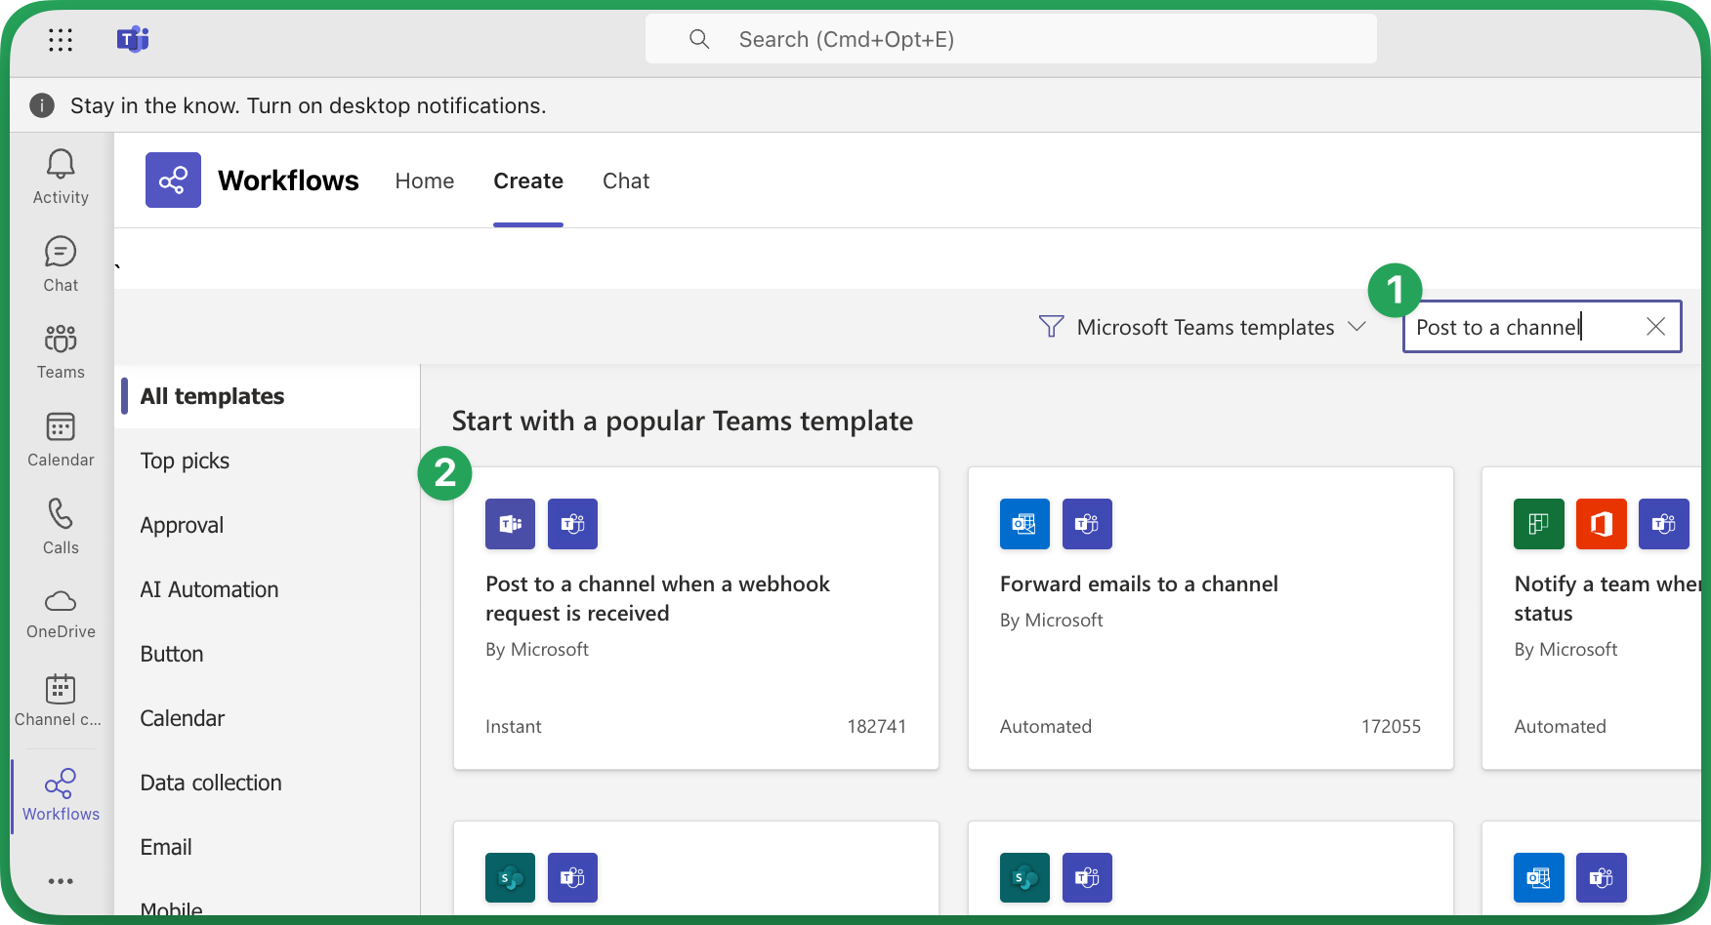Click 'Start with a popular Teams template' heading
The image size is (1711, 925).
point(683,421)
